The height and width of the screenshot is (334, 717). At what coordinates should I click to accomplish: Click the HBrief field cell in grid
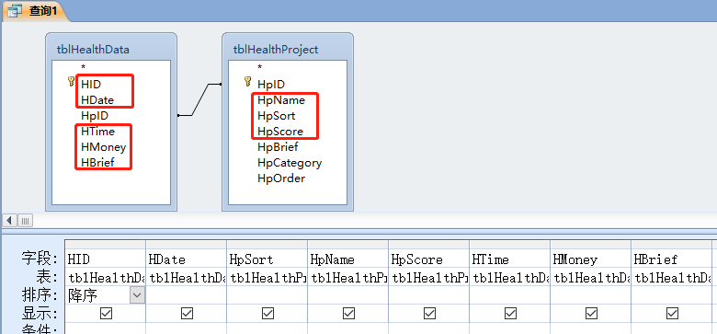tap(672, 259)
